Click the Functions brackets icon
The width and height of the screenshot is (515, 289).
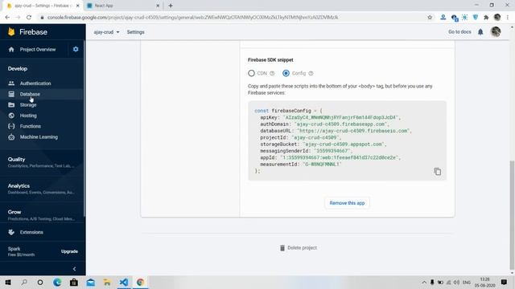(x=11, y=126)
